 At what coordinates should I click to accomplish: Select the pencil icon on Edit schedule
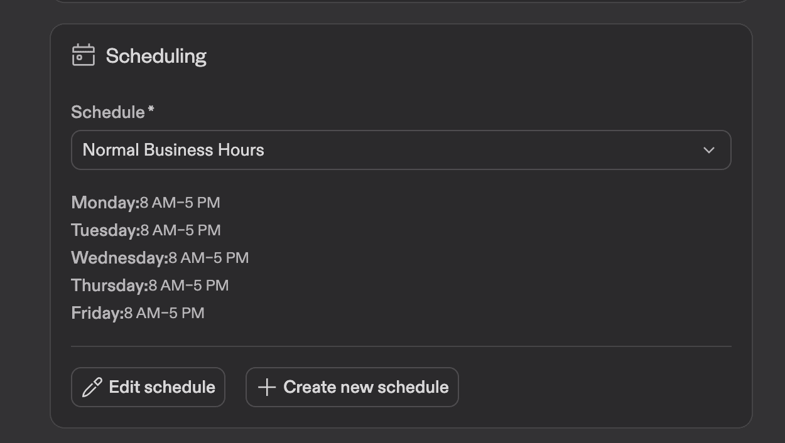click(92, 387)
